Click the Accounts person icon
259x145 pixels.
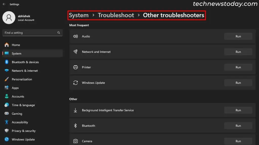click(x=7, y=96)
